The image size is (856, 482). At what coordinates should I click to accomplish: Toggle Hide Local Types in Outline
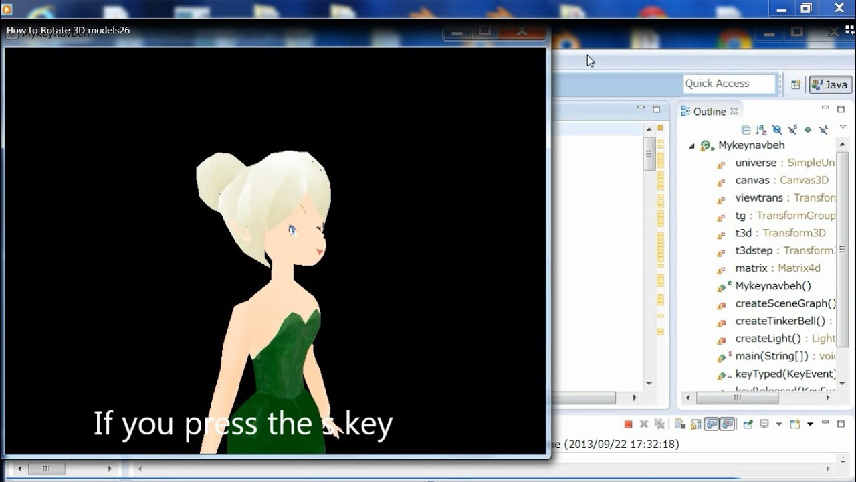click(x=824, y=130)
